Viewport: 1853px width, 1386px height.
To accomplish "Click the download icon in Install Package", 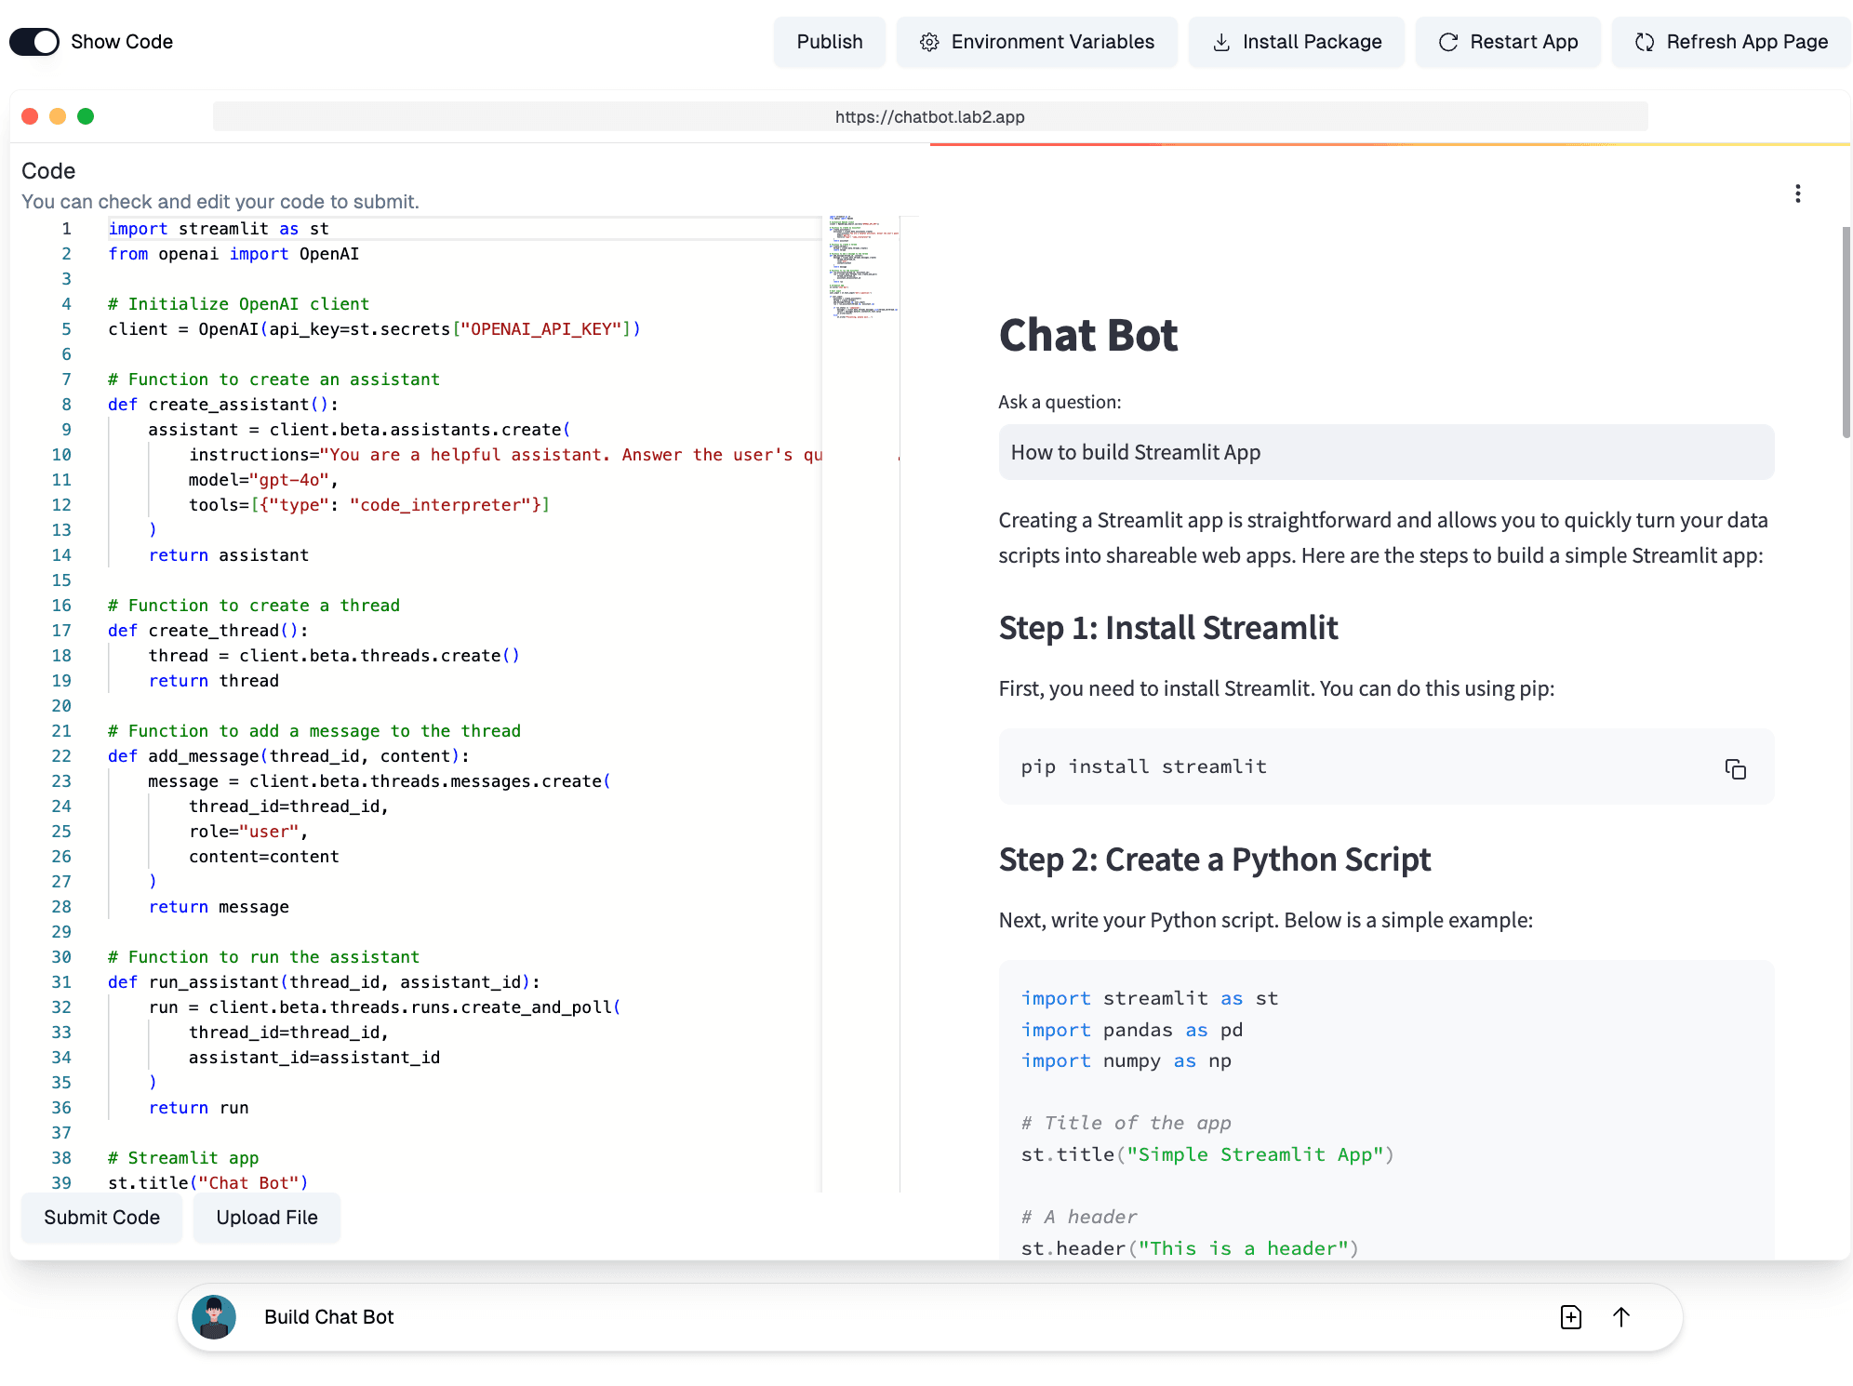I will tap(1221, 42).
